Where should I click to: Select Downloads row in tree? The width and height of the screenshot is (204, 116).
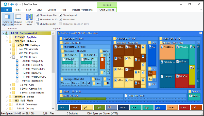27,105
